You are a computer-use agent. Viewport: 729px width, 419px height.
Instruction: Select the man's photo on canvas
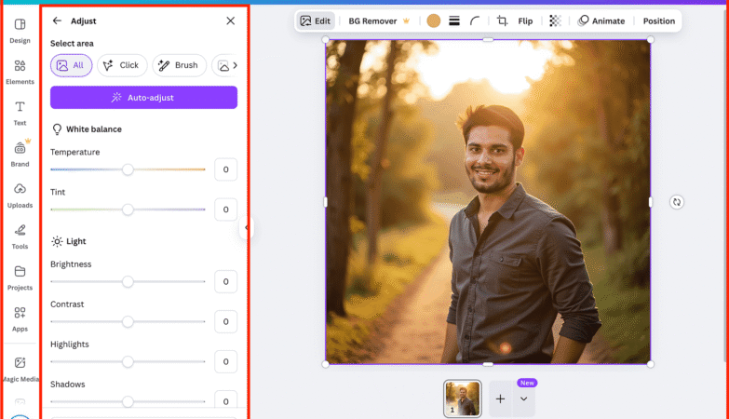[488, 202]
